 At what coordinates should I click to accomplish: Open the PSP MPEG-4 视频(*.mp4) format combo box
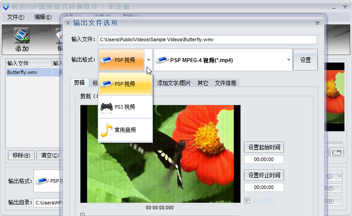223,60
